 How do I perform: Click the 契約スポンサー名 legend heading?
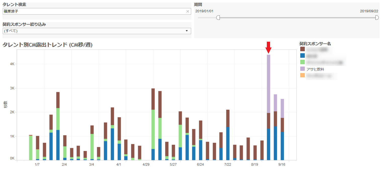coord(315,44)
